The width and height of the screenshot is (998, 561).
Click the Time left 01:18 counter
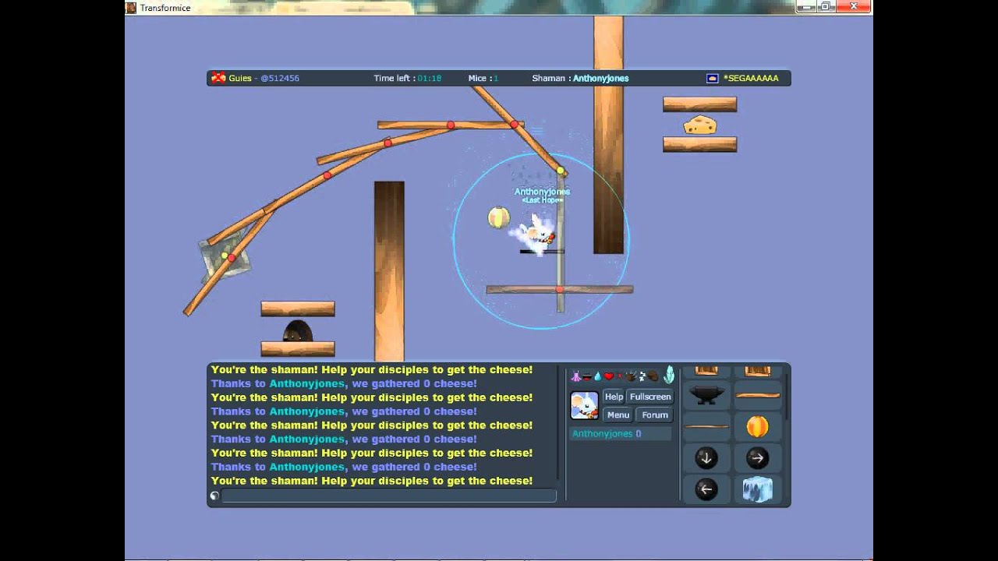point(408,78)
